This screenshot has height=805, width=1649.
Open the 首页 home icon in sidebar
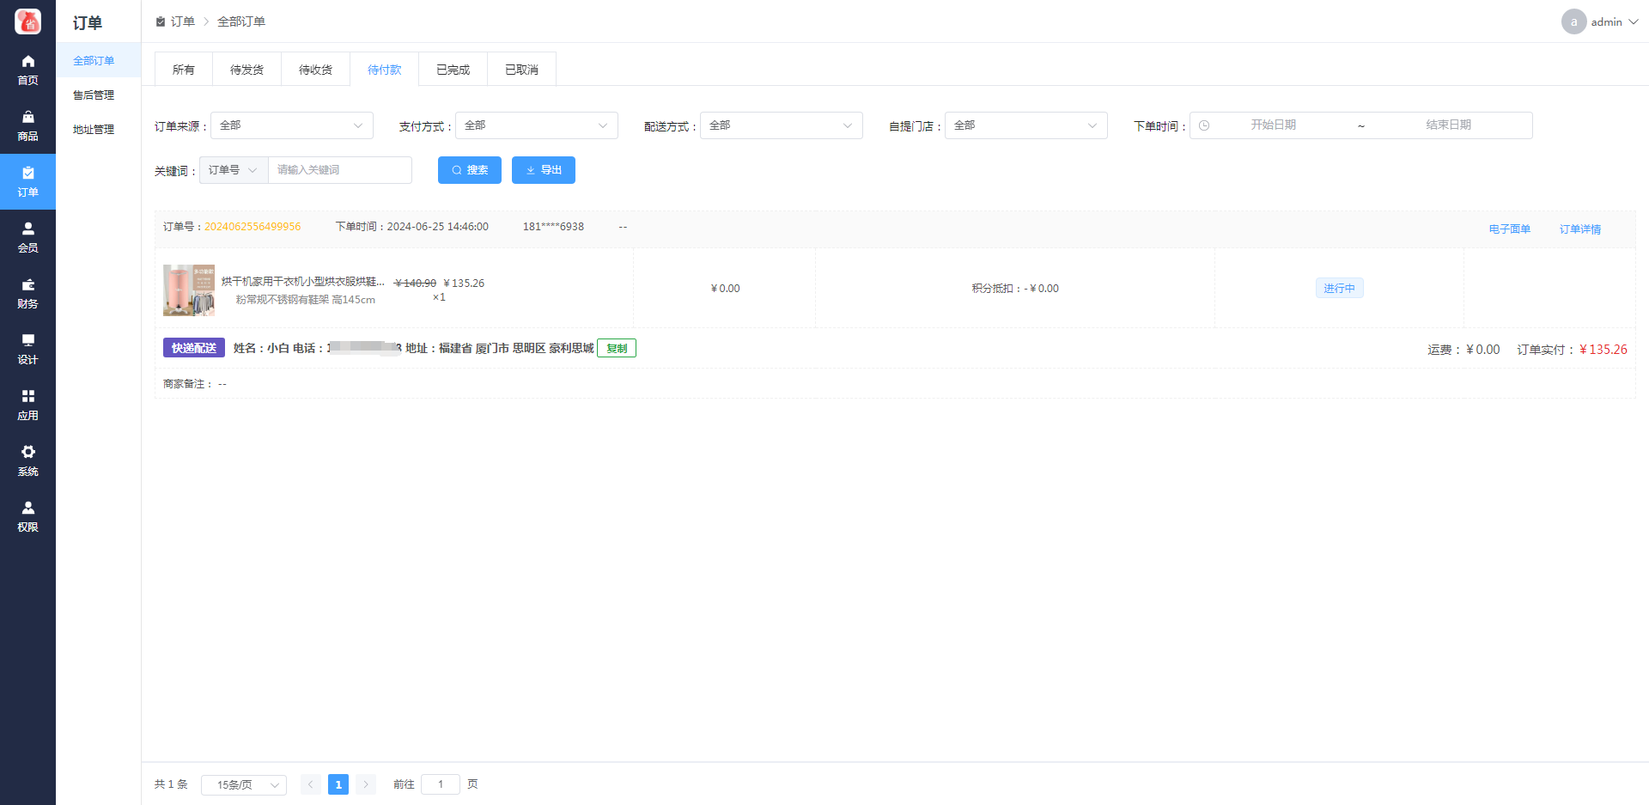click(27, 62)
